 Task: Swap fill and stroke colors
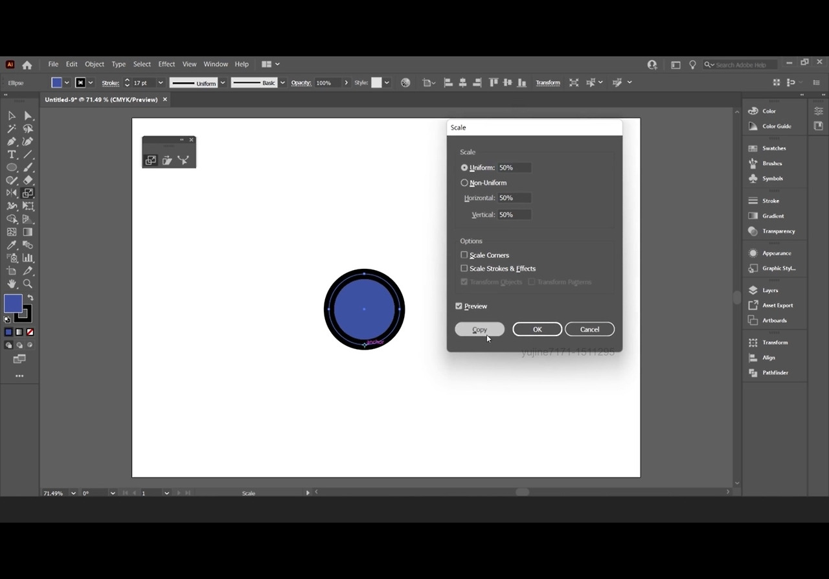(x=30, y=298)
